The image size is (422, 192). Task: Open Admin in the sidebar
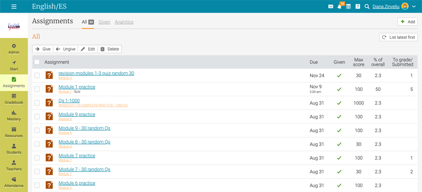pos(14,49)
